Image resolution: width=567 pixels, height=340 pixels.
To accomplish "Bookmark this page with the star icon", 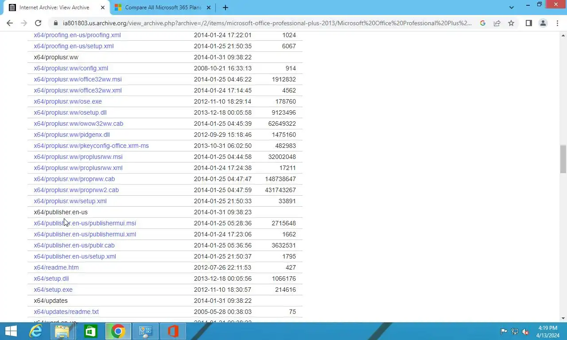I will [511, 23].
